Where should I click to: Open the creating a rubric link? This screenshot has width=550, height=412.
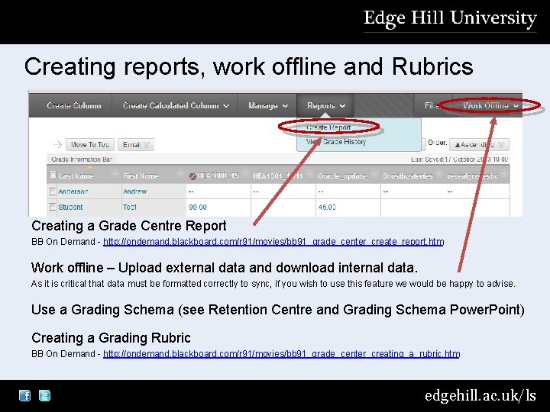coord(281,354)
